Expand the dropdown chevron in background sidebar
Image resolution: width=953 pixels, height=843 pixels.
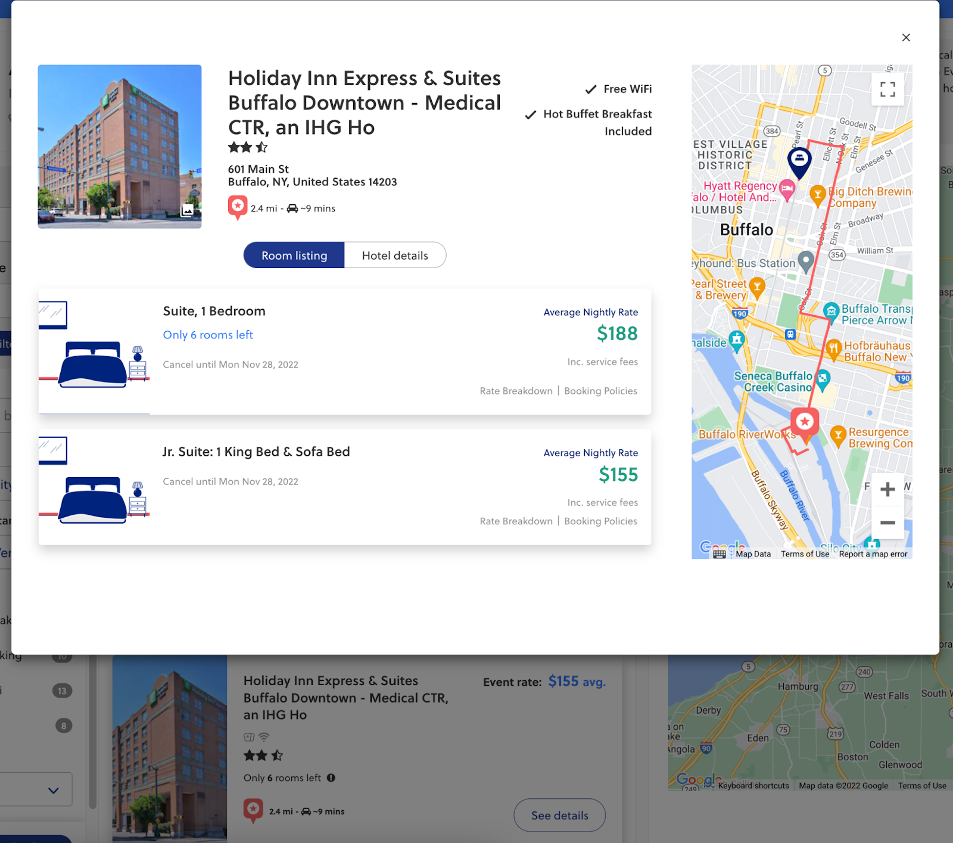pyautogui.click(x=54, y=791)
